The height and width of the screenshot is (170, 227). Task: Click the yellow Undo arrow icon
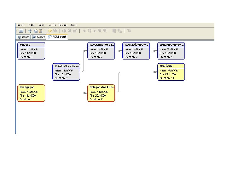50,31
